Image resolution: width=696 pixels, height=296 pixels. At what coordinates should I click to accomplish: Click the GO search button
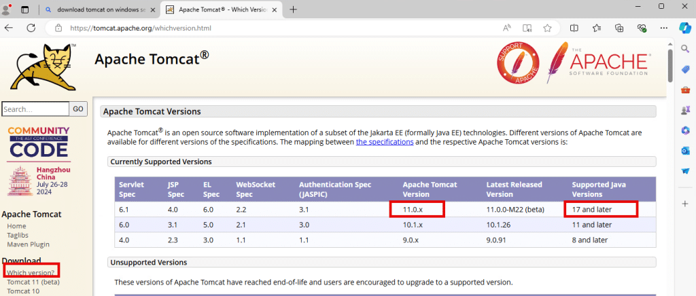tap(78, 109)
